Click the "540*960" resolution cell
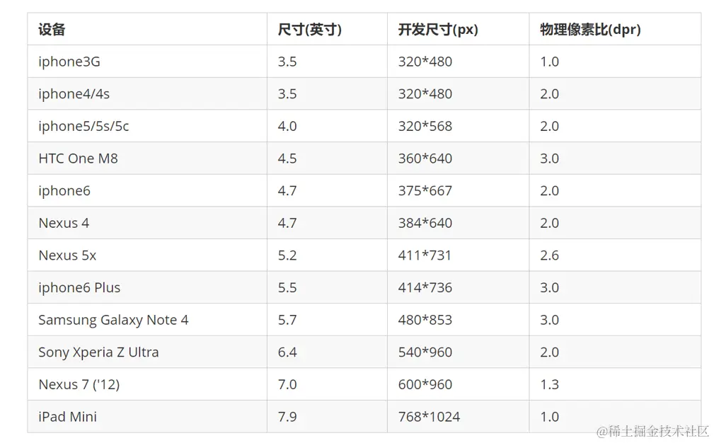Image resolution: width=714 pixels, height=443 pixels. pyautogui.click(x=458, y=352)
